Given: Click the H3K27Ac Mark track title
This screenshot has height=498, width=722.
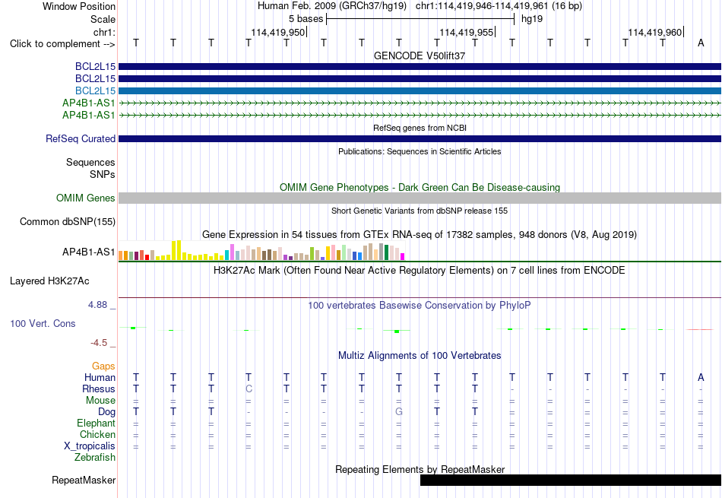Looking at the screenshot, I should [420, 271].
